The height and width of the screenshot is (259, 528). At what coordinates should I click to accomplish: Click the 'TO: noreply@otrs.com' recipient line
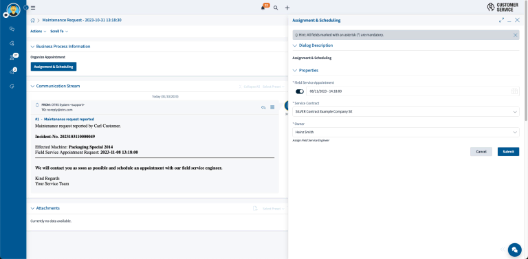[57, 110]
